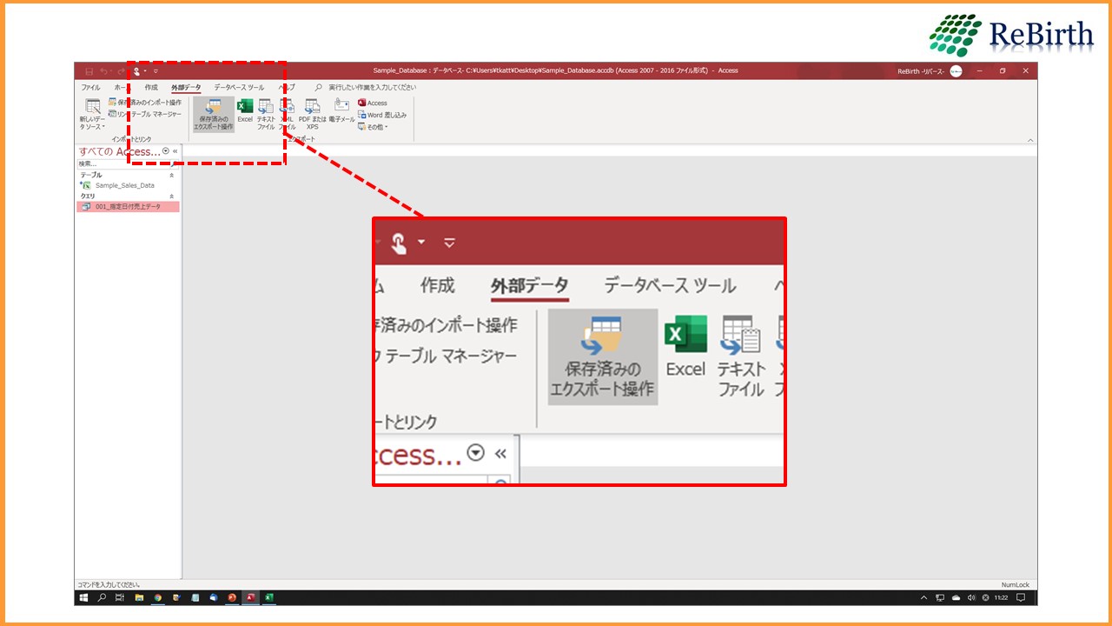Click the touch mode dropdown arrow in the magnified inset
The height and width of the screenshot is (626, 1112).
pos(421,242)
